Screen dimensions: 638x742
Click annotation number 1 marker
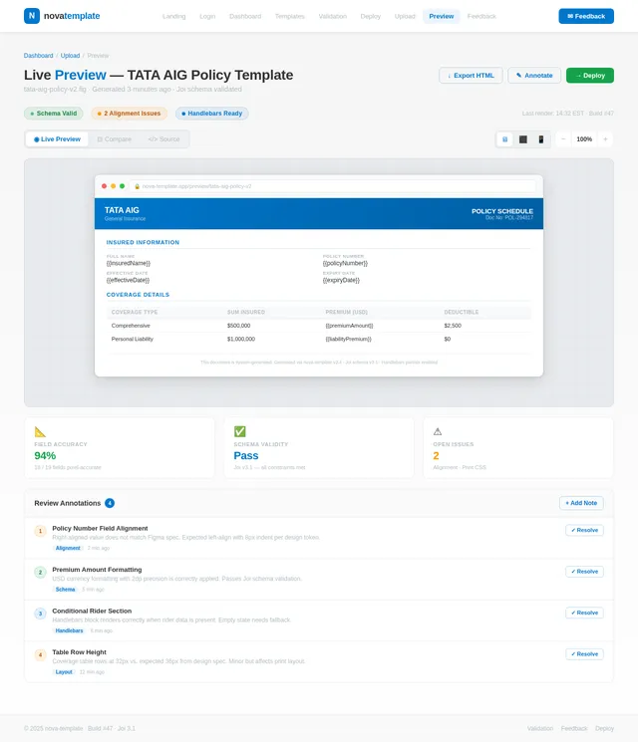click(40, 531)
